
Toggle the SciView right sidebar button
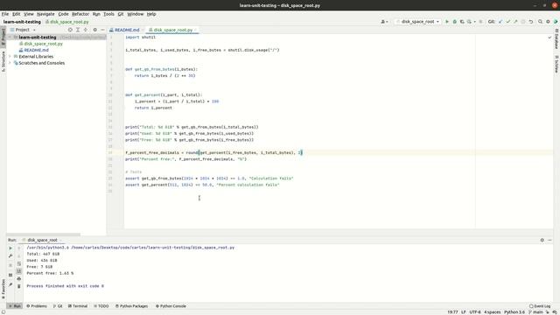(556, 64)
